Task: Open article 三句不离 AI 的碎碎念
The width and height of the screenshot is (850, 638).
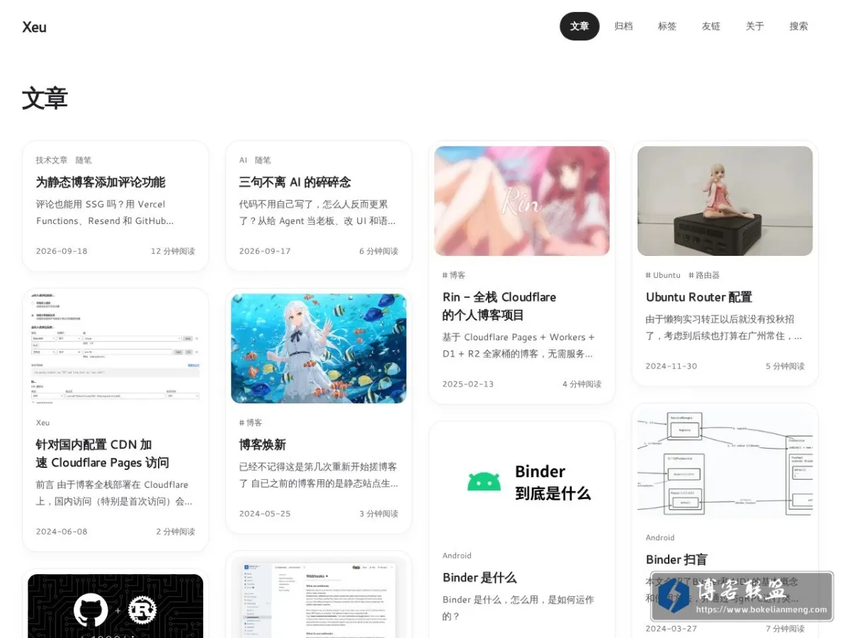Action: click(295, 182)
